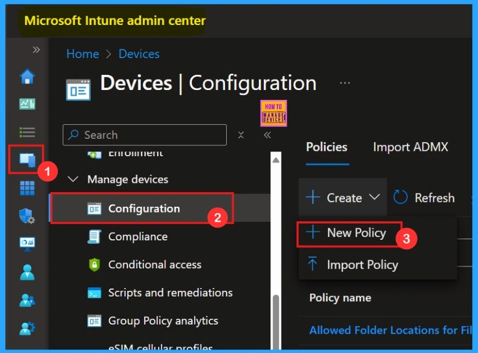Open Users person icon in sidebar
Image resolution: width=478 pixels, height=353 pixels.
coord(27,272)
